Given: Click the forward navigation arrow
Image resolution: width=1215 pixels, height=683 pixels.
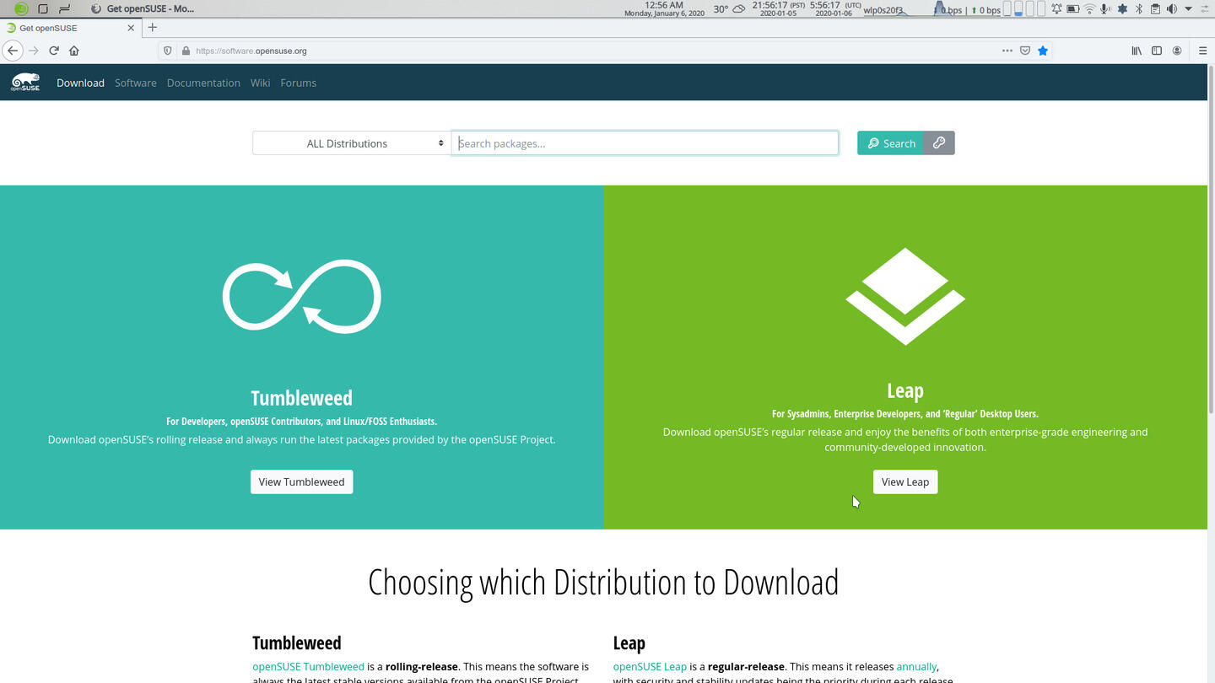Looking at the screenshot, I should tap(34, 51).
